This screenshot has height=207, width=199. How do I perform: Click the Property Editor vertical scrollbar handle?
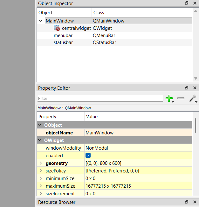196,126
